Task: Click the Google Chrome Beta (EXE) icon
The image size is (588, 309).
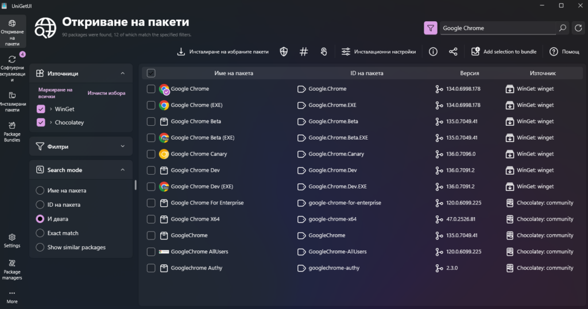Action: click(164, 138)
